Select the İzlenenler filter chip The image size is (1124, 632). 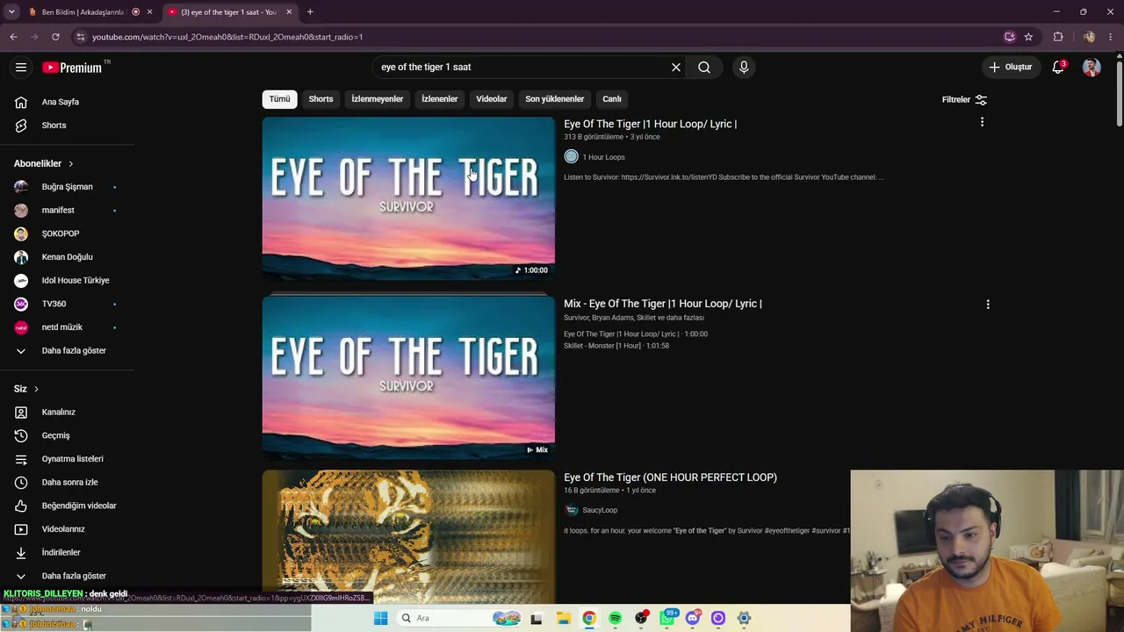(439, 99)
